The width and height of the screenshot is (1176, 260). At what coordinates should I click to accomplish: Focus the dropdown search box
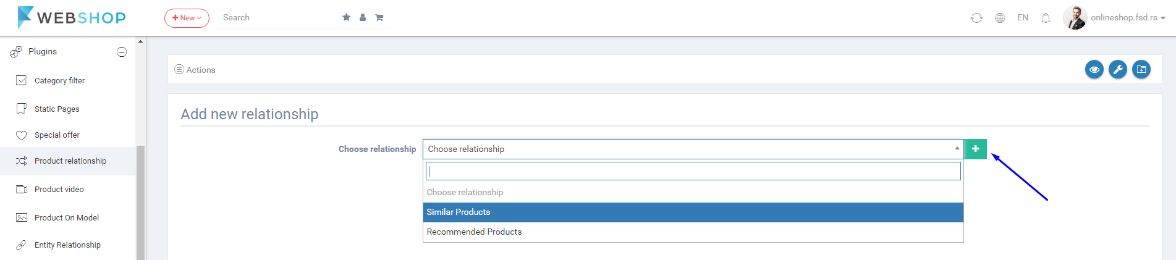click(693, 171)
